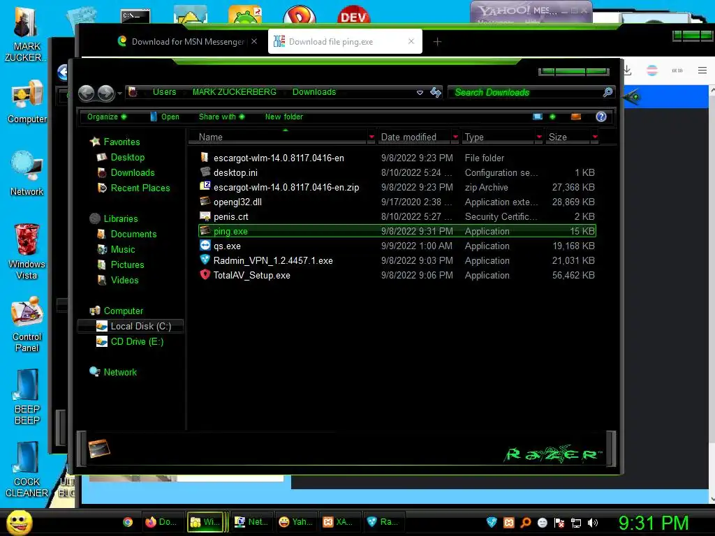Toggle the preview pane

pos(576,117)
